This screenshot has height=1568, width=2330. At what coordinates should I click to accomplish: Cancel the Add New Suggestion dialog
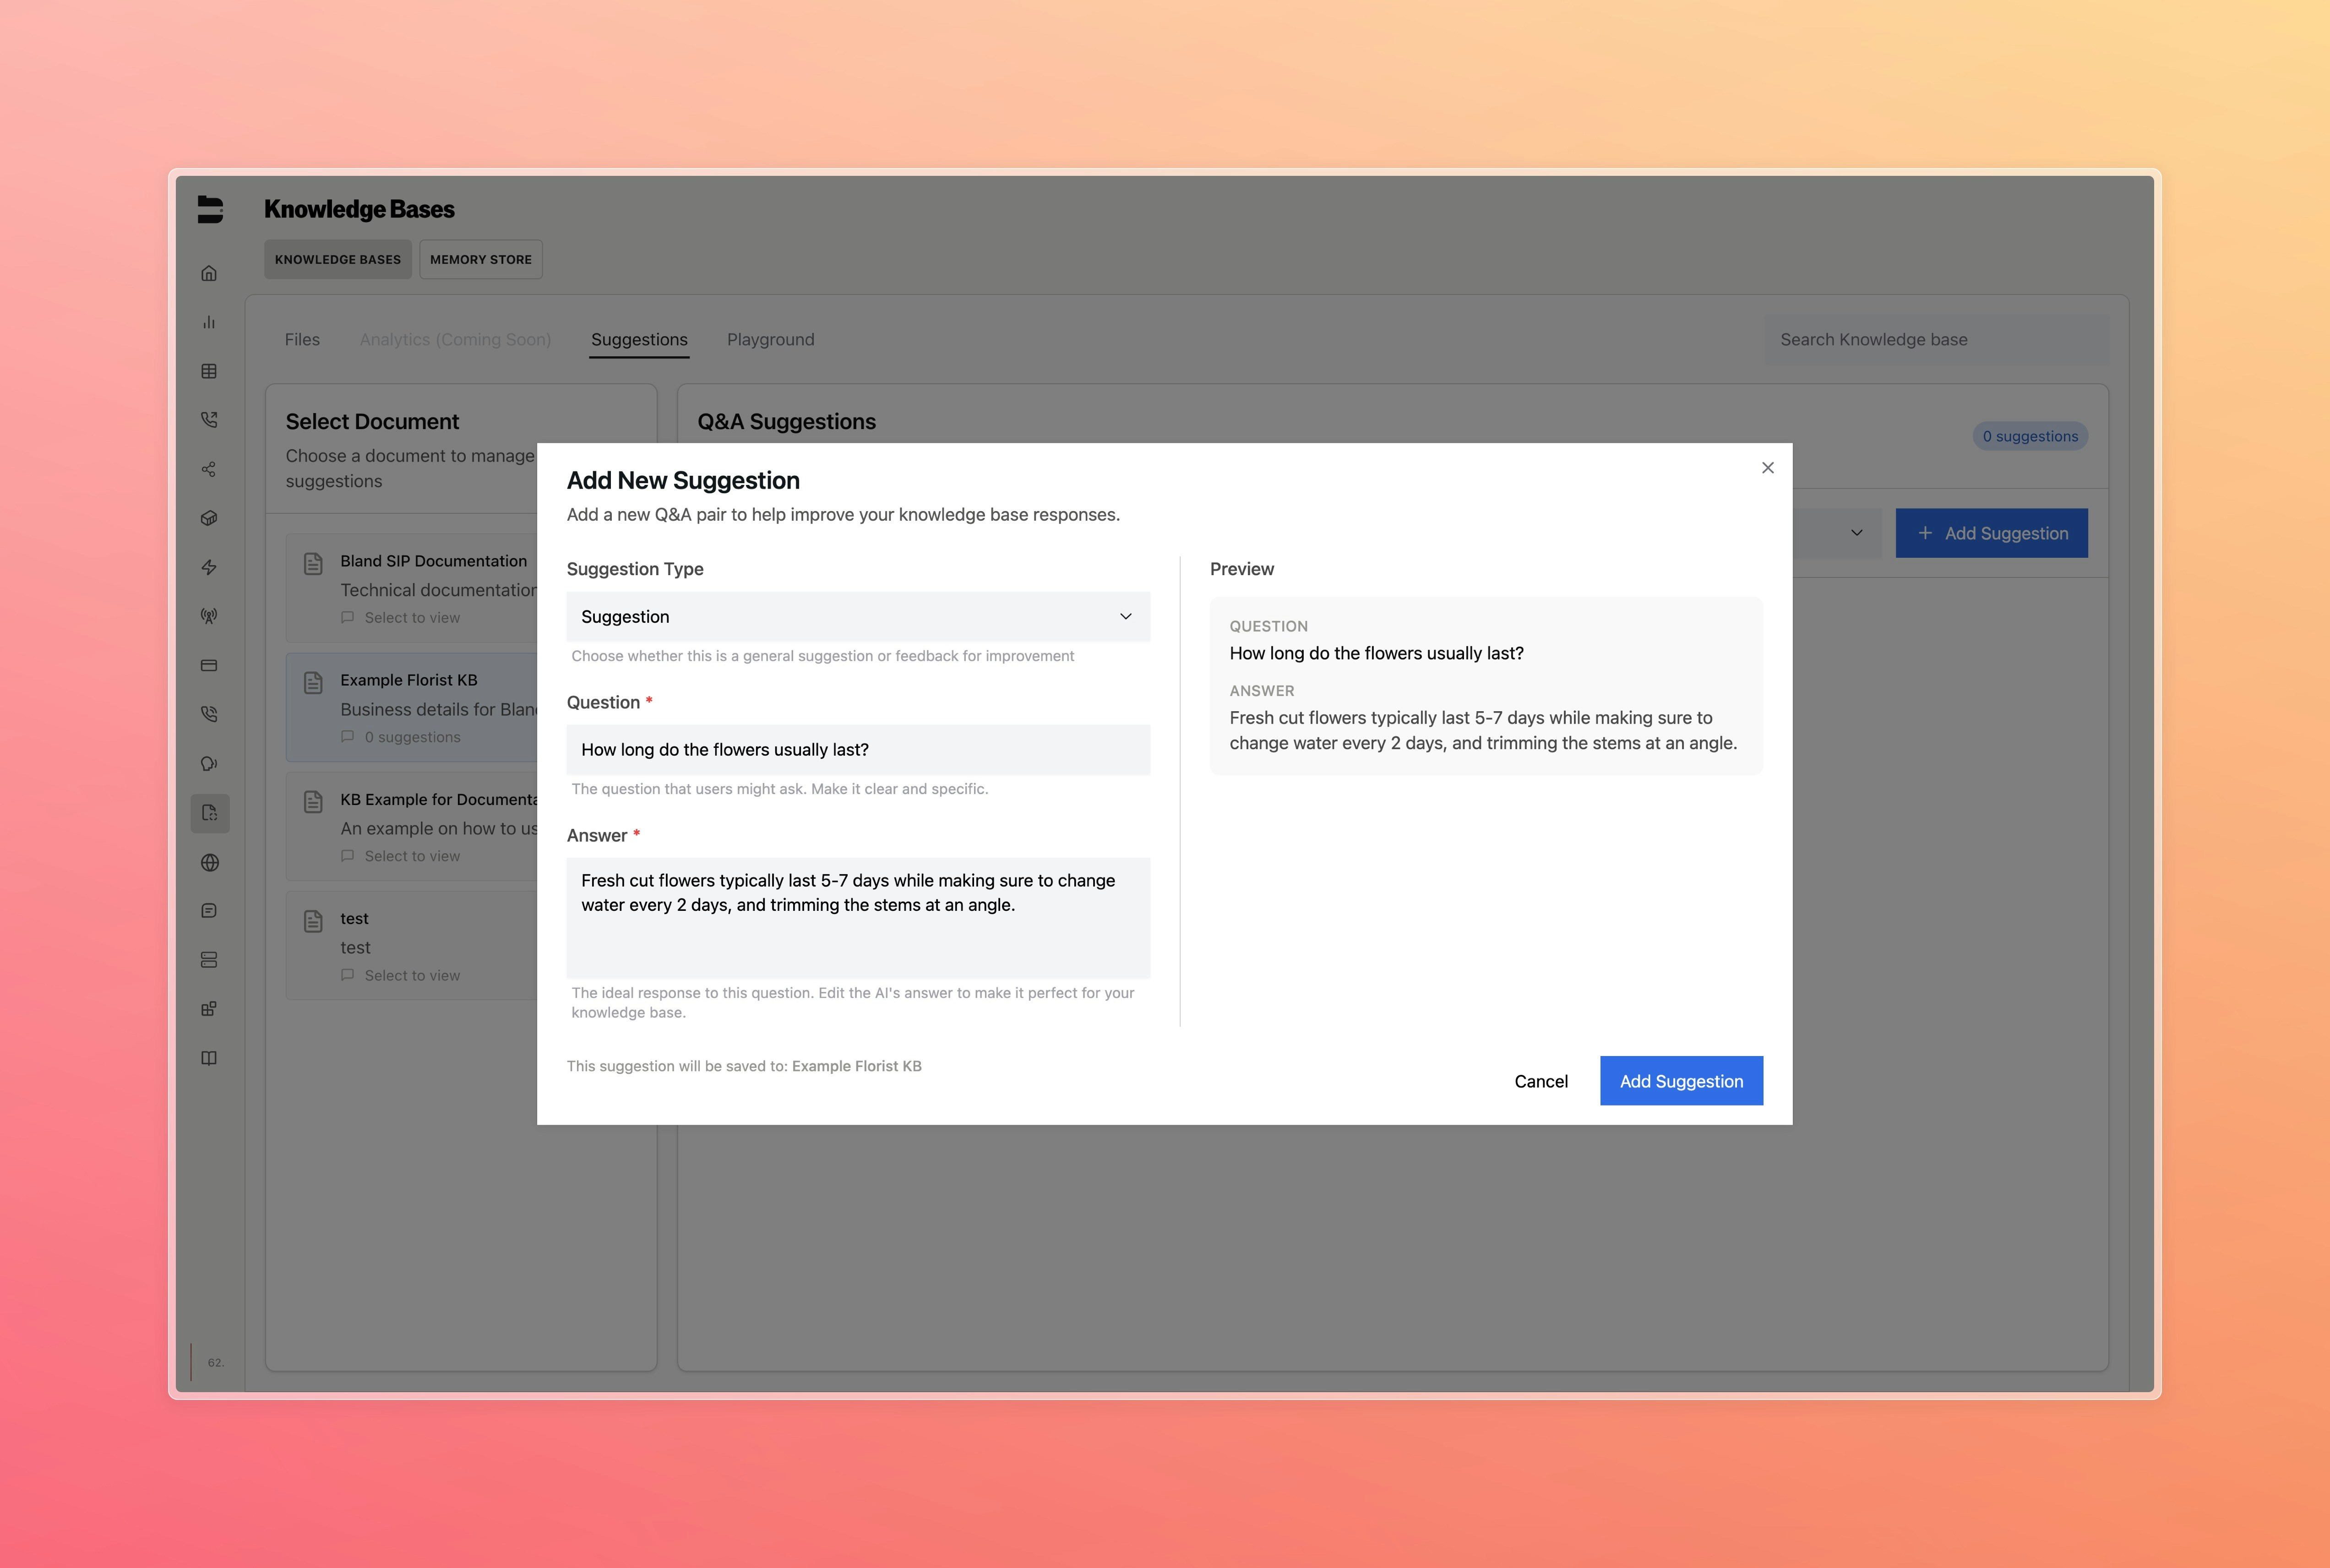click(1541, 1081)
